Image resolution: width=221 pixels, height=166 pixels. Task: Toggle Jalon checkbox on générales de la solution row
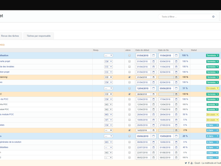point(129,142)
